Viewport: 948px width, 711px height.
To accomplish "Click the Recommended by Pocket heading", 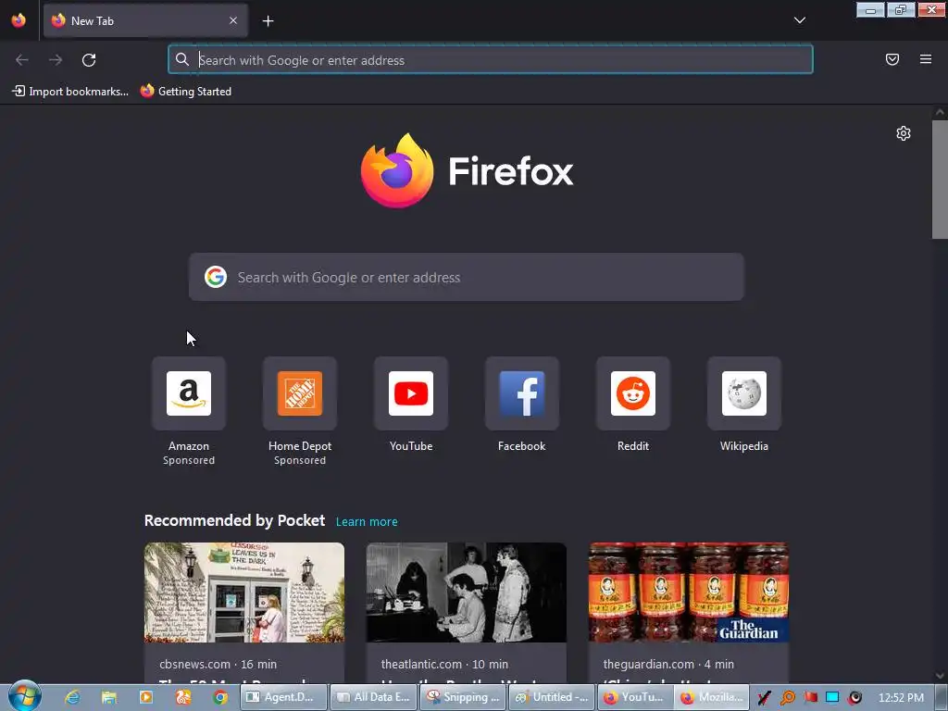I will pos(234,520).
